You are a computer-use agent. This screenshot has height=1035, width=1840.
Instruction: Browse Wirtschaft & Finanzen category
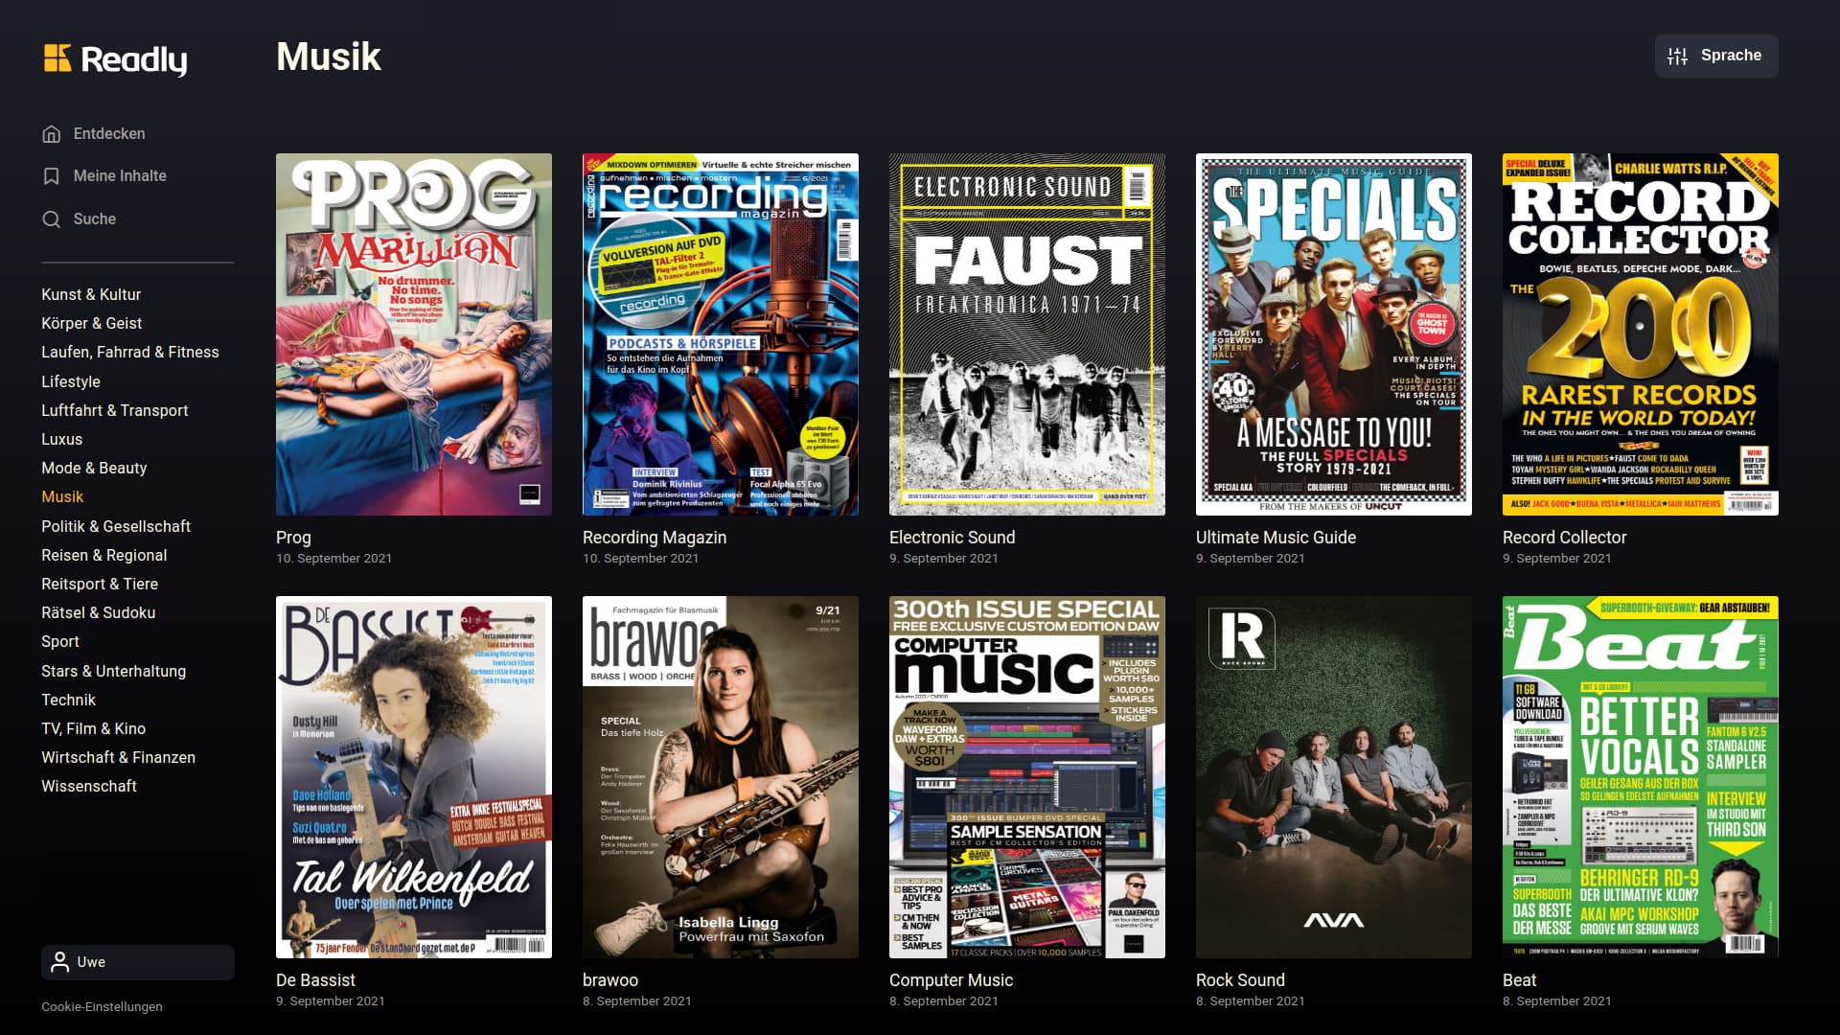118,757
